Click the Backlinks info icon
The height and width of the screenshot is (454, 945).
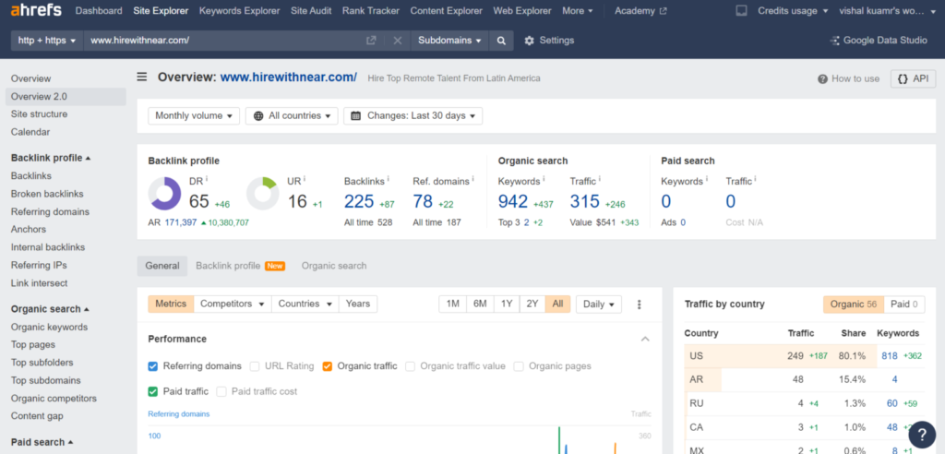388,178
